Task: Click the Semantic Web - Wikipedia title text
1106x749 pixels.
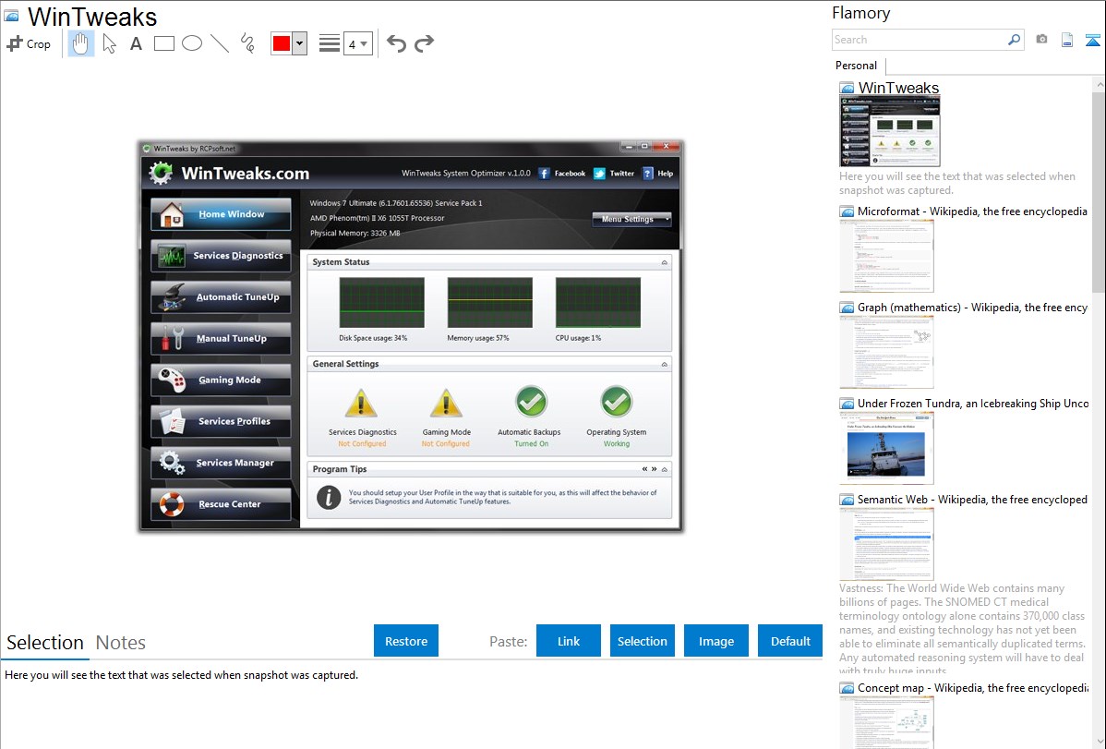Action: pos(972,499)
